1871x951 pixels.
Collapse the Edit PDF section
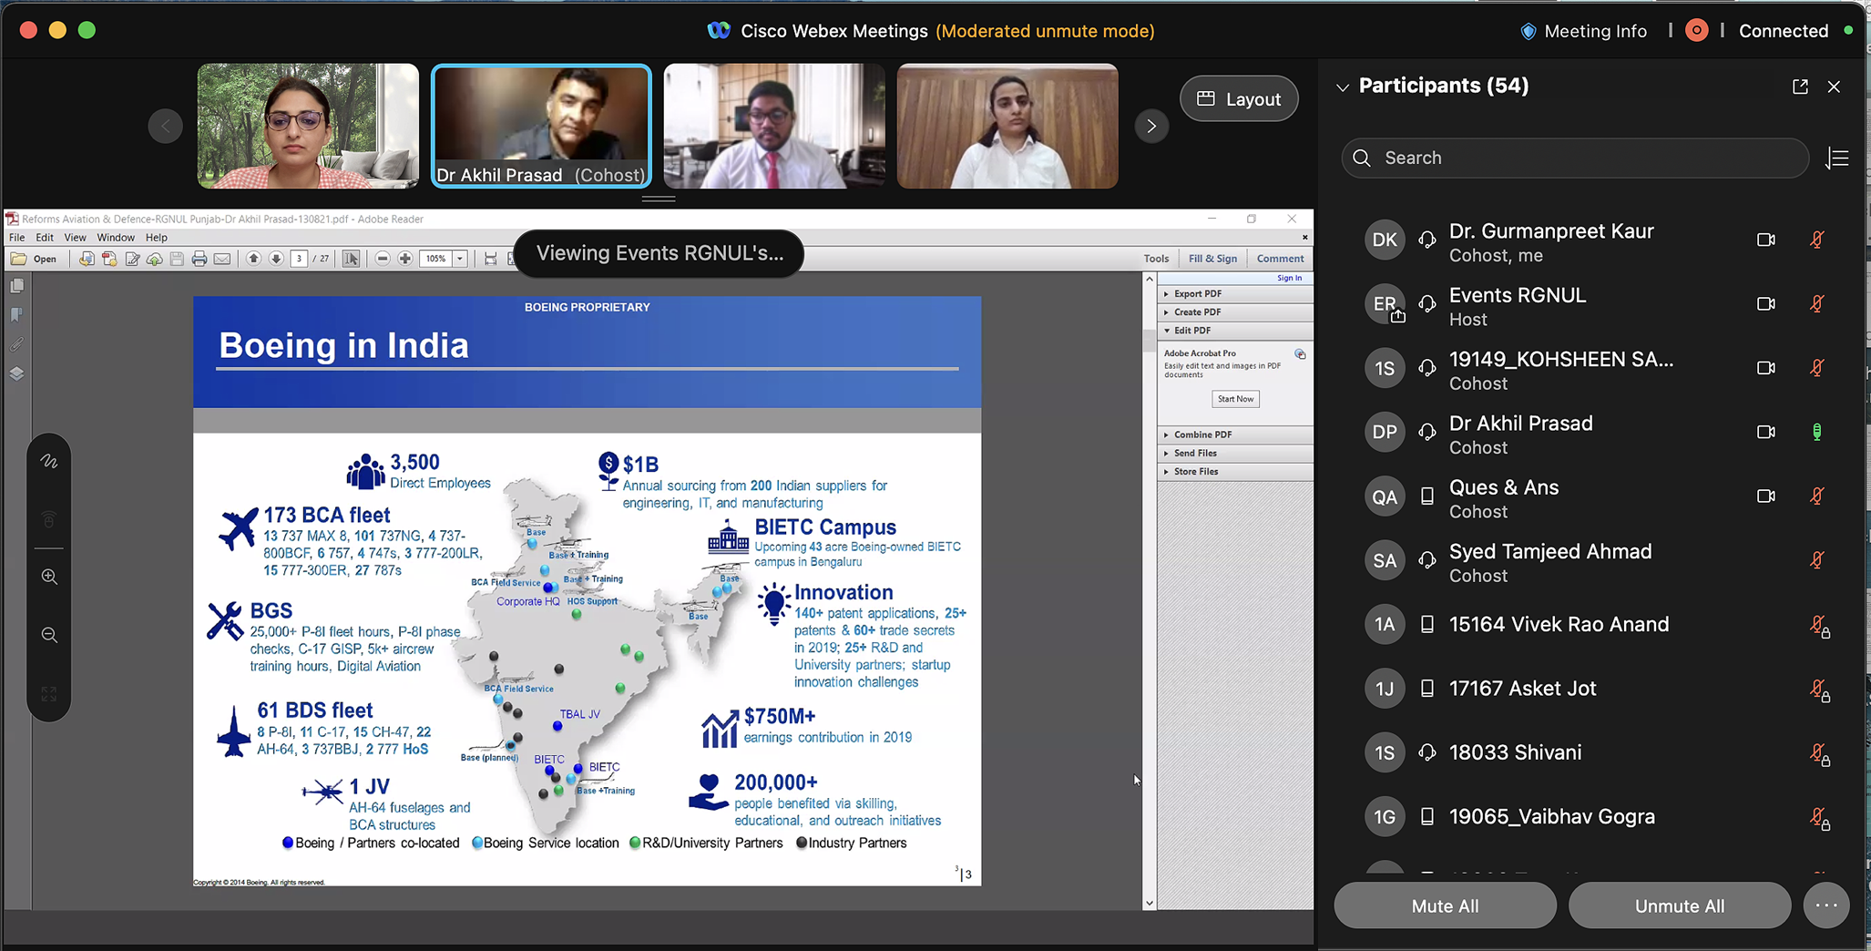(1235, 331)
